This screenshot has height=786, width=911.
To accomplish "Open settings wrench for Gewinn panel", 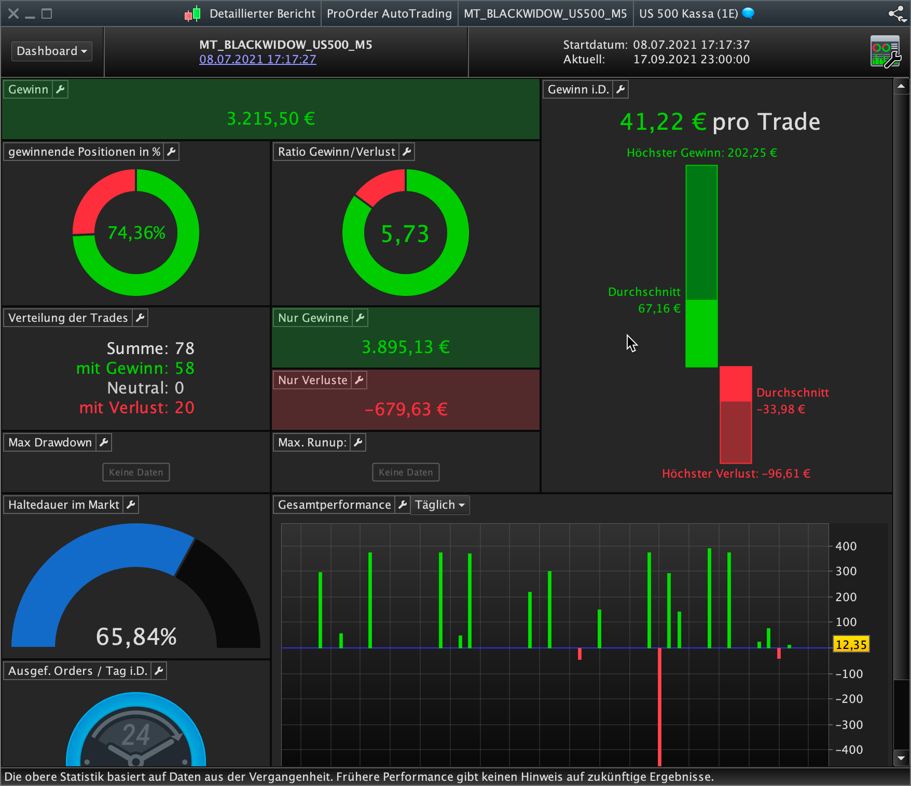I will (x=60, y=89).
